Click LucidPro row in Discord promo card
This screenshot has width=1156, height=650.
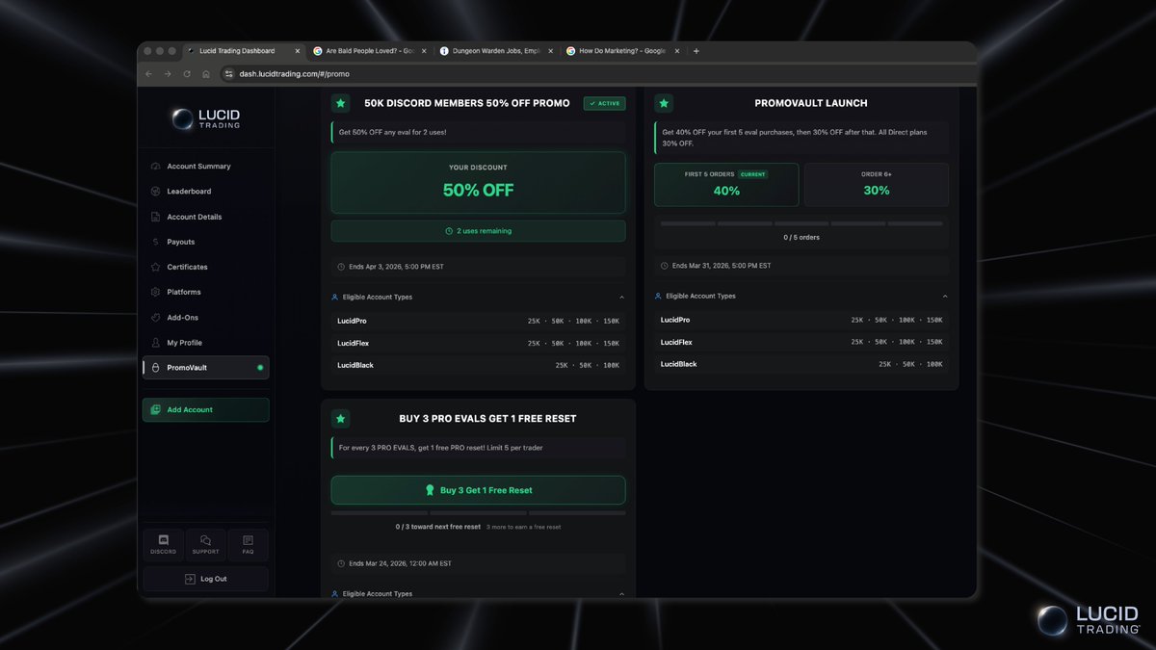tap(478, 321)
